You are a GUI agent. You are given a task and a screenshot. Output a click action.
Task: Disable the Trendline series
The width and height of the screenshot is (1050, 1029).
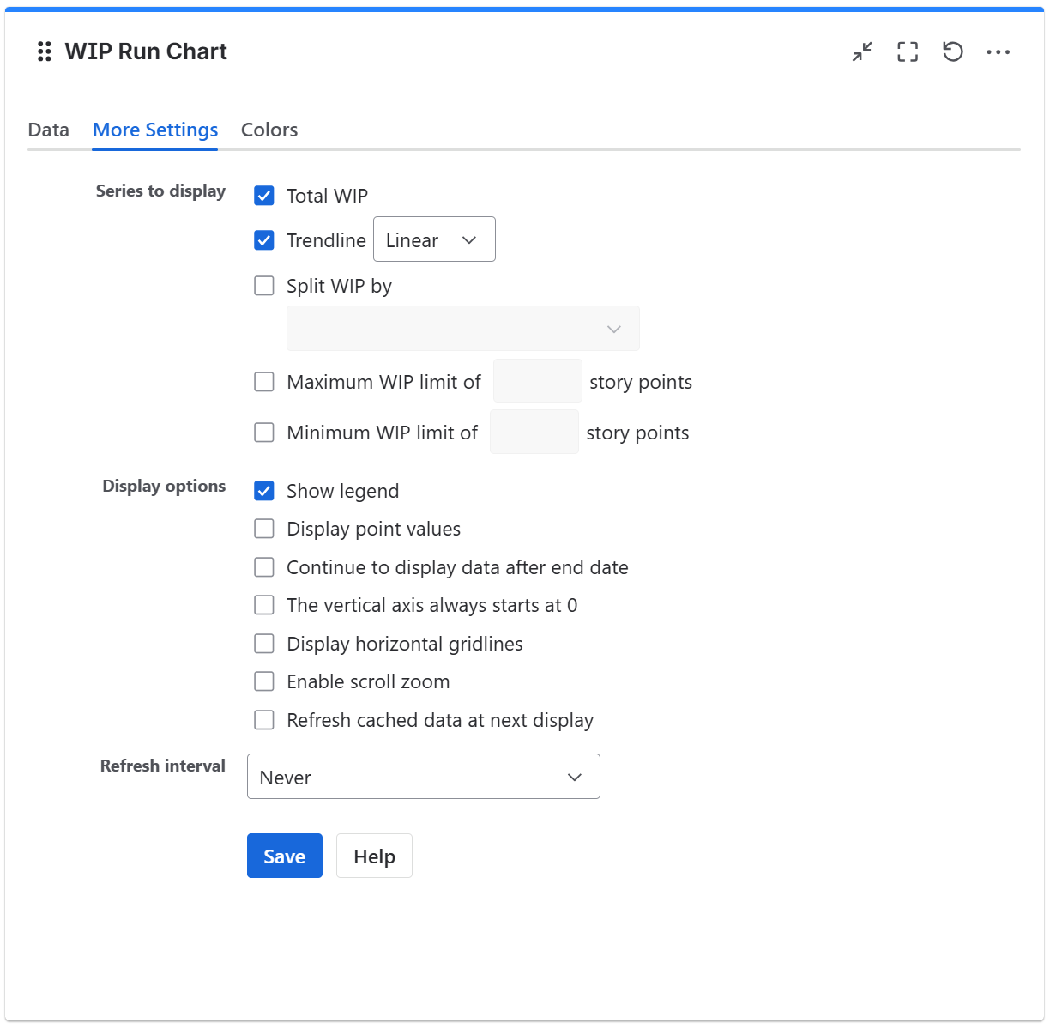[264, 240]
